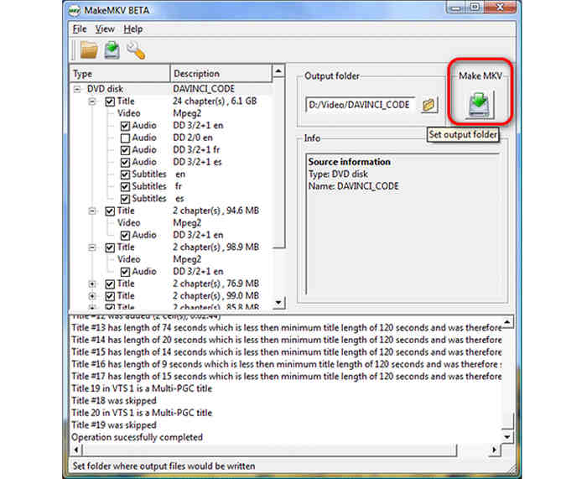
Task: Click the Description column header
Action: tap(221, 74)
